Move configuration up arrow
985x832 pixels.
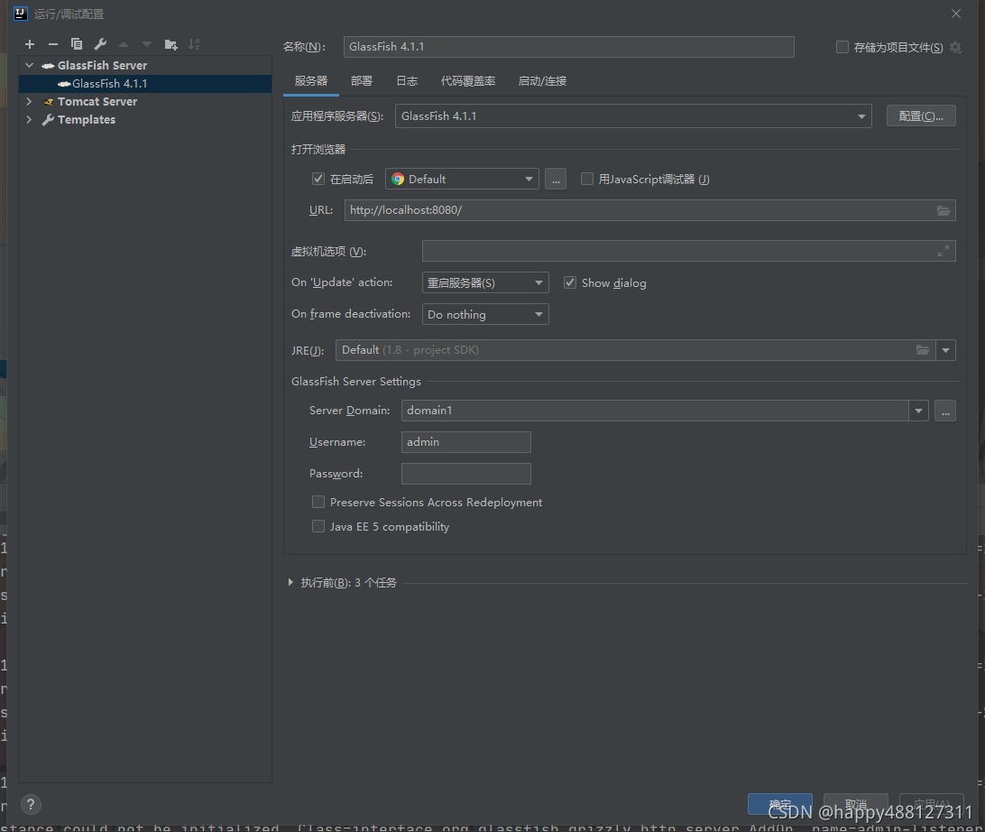124,44
